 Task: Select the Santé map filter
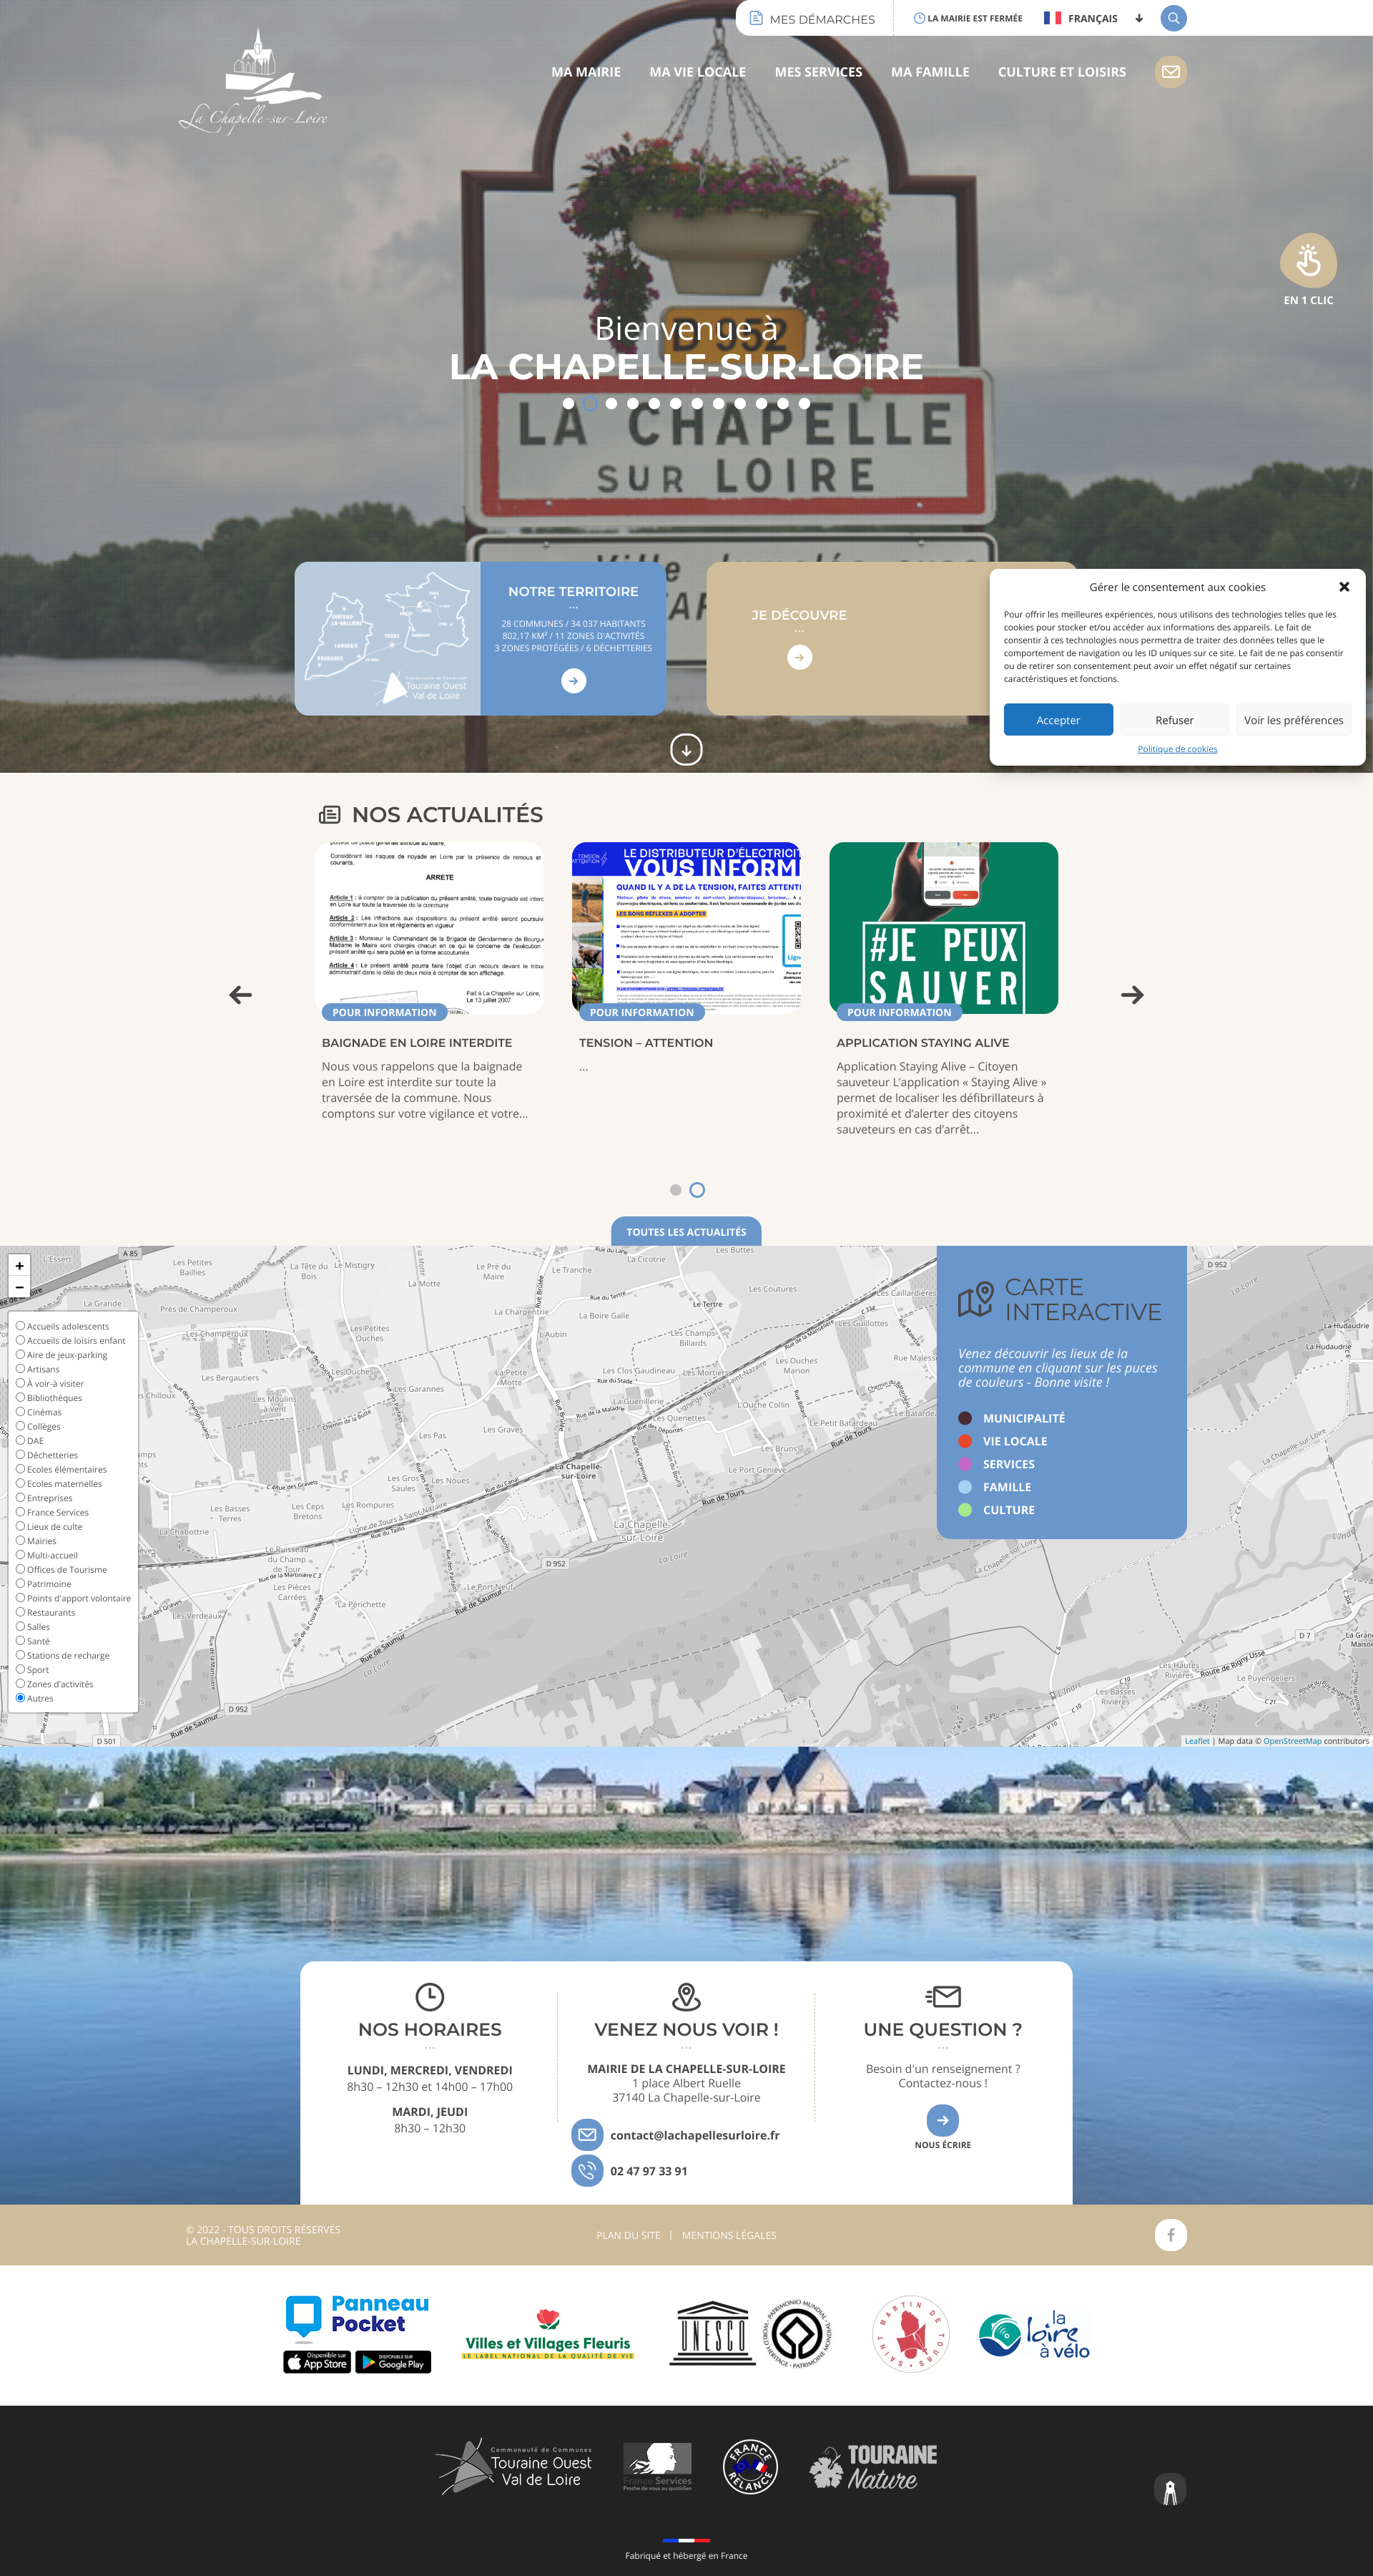(20, 1640)
